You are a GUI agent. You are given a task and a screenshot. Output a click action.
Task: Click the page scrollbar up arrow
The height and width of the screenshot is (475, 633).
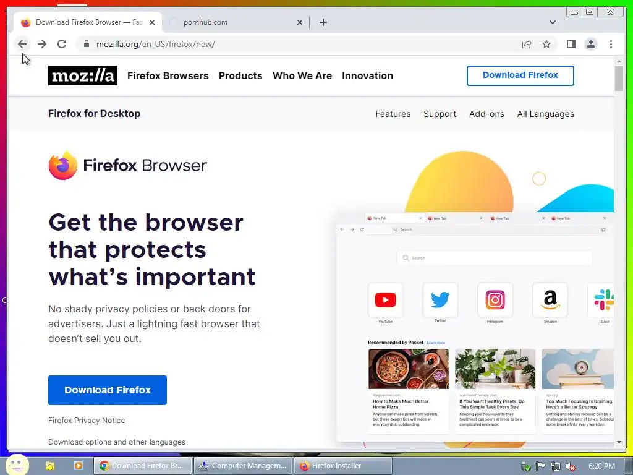[619, 61]
